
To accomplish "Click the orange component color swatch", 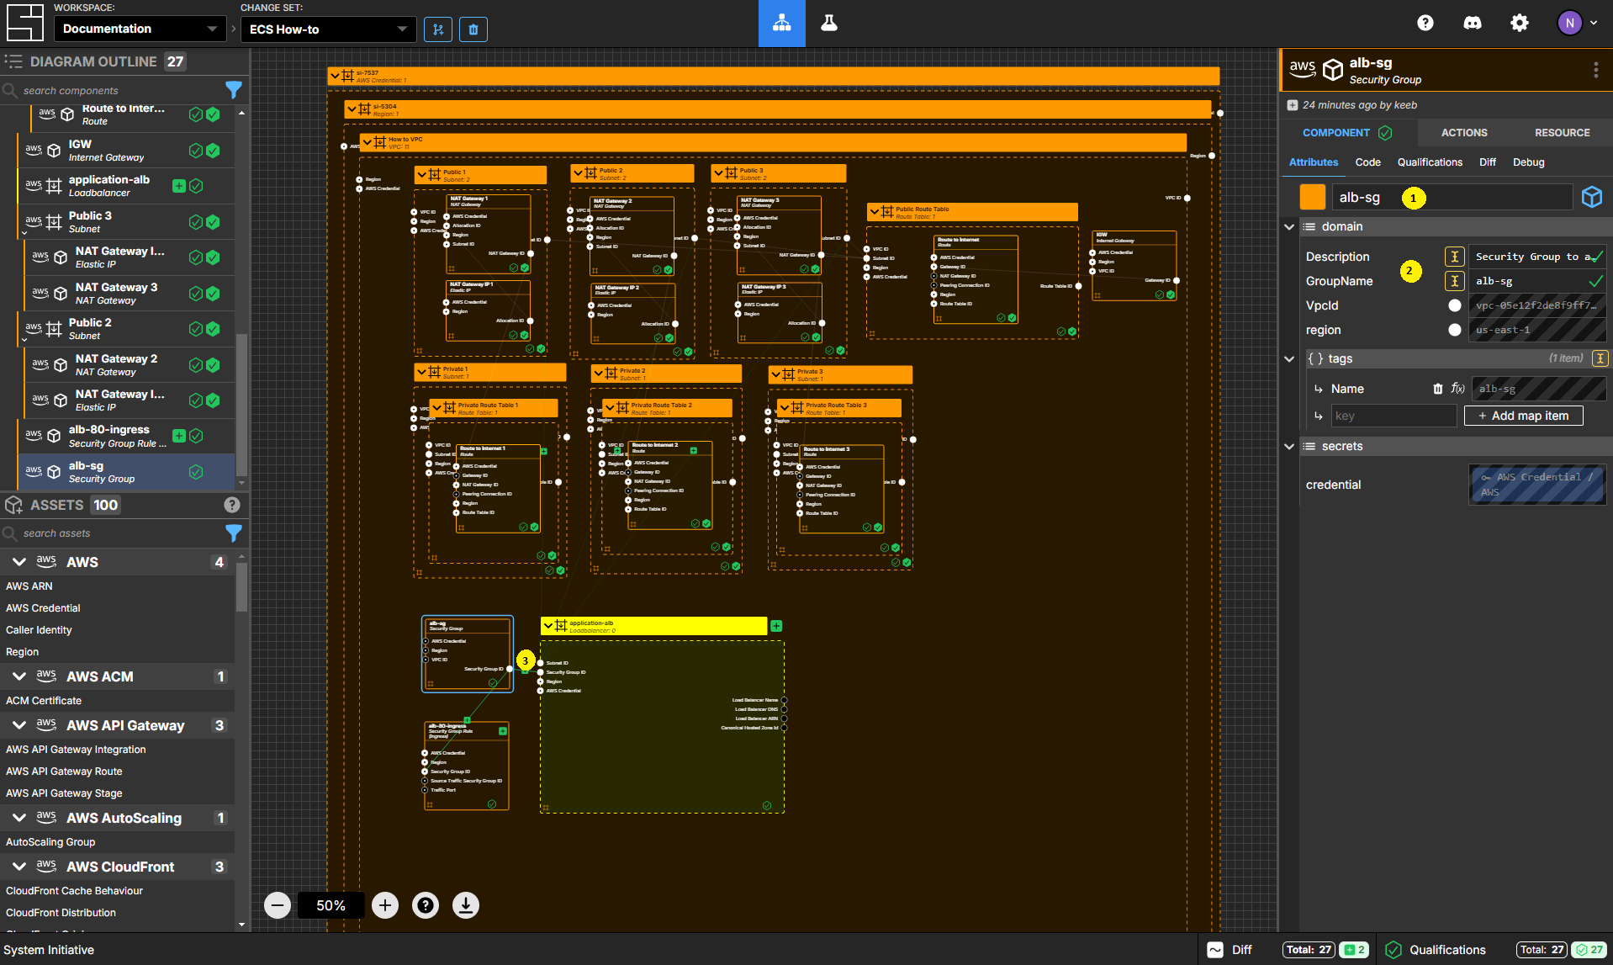I will pos(1312,197).
